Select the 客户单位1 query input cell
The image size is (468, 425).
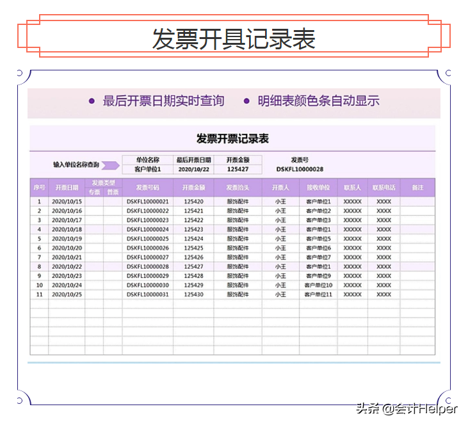pyautogui.click(x=148, y=169)
